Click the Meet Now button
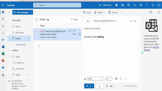Viewport: 162px width, 91px height. (x=105, y=5)
